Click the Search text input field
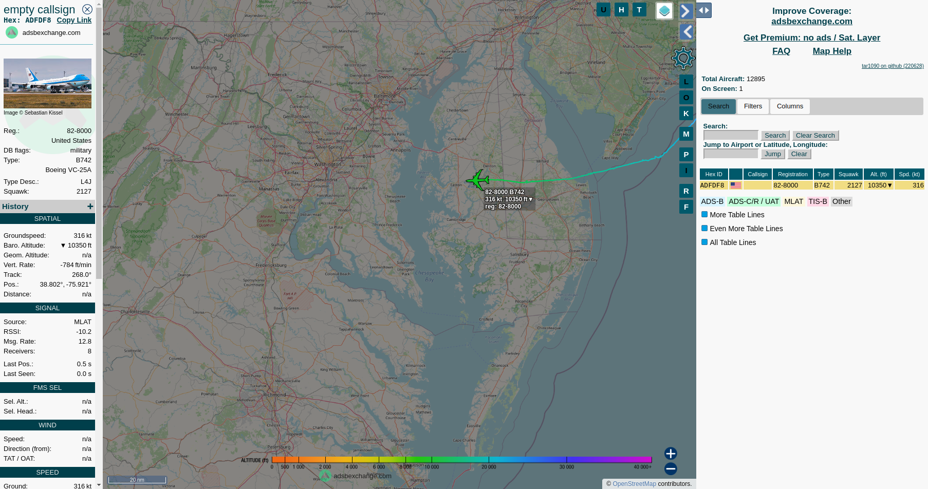 731,135
